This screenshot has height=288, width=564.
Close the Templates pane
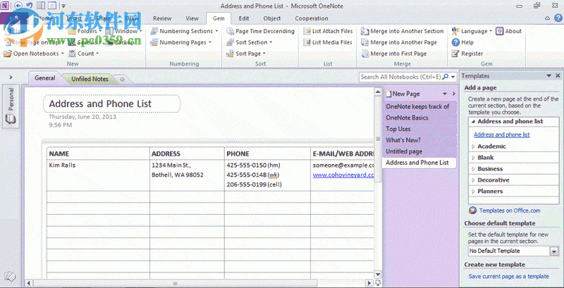558,76
